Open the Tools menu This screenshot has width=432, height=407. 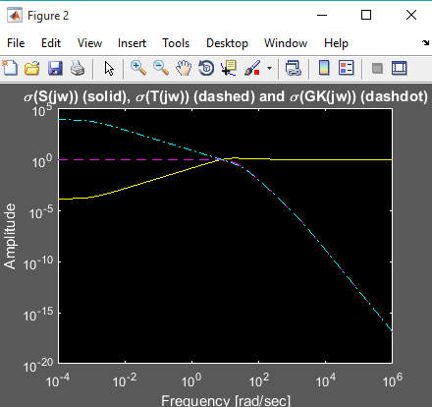(x=176, y=43)
